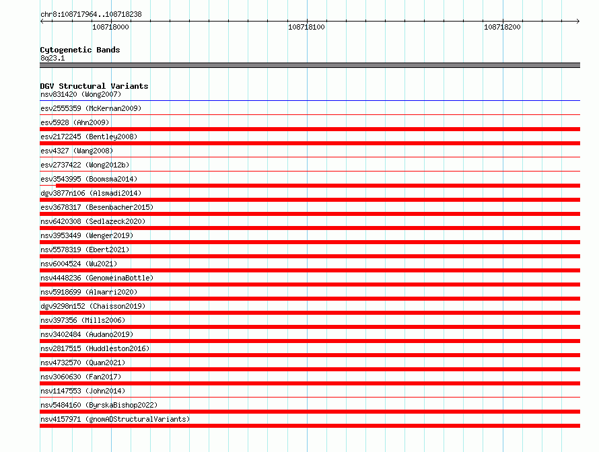Select the esv4327 (Wang2008) variant label
The width and height of the screenshot is (599, 452).
pos(77,151)
